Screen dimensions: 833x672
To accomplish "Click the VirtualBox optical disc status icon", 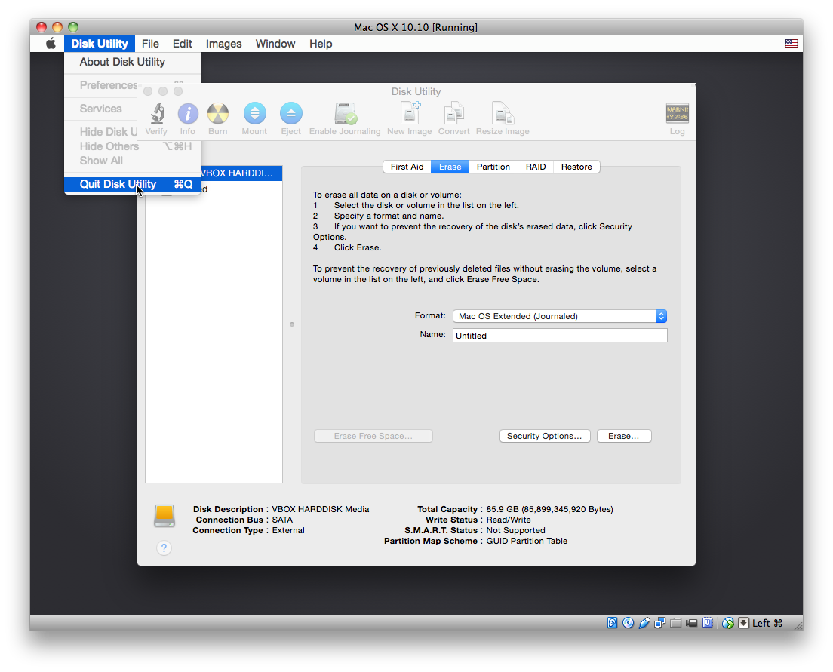I will click(628, 622).
